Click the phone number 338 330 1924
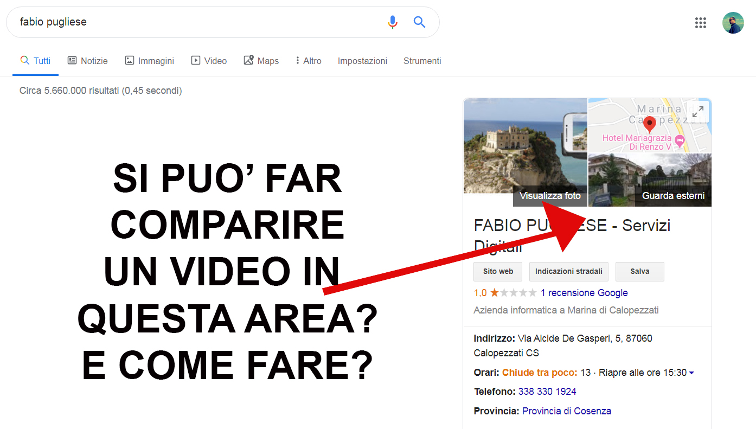Image resolution: width=756 pixels, height=429 pixels. [x=547, y=392]
